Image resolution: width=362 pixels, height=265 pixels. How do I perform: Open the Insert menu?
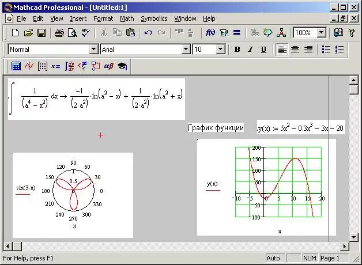pos(78,18)
